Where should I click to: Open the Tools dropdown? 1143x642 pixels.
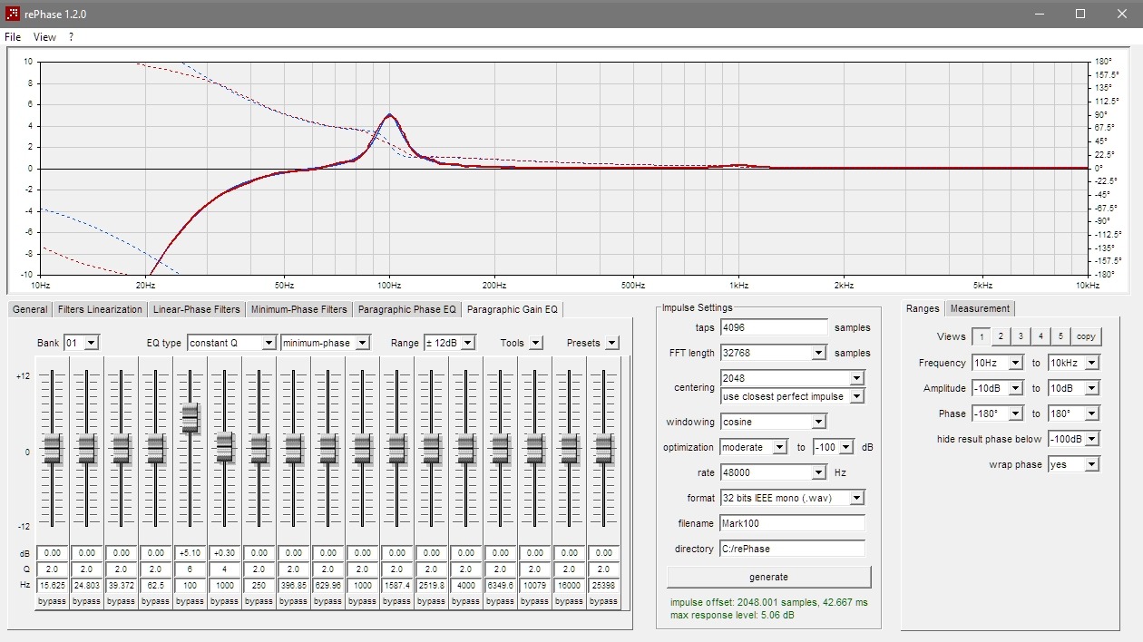coord(535,343)
